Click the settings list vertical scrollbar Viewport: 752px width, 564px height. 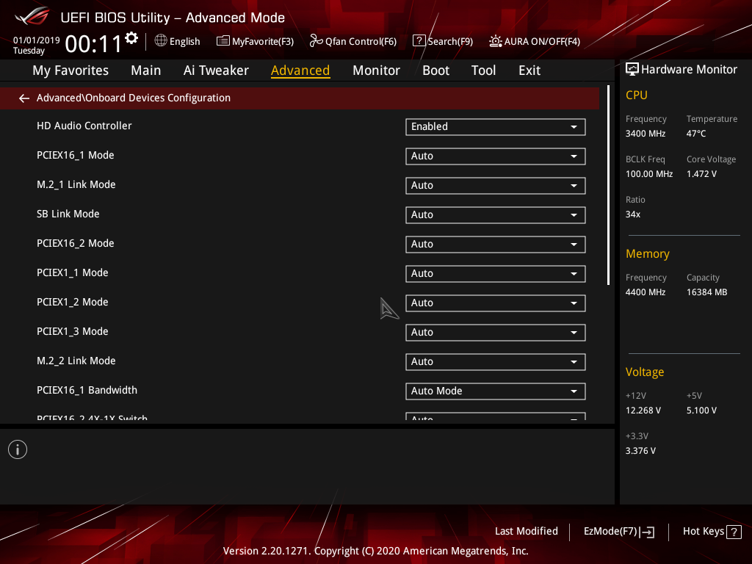608,185
